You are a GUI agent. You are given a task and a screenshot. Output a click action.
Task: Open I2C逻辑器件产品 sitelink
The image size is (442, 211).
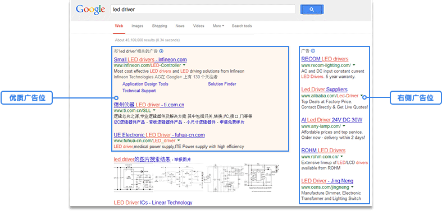(x=130, y=123)
